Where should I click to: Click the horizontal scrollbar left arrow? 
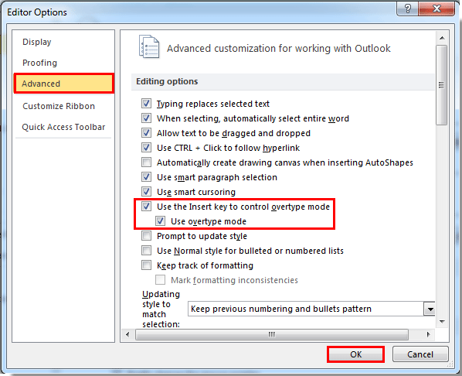click(x=127, y=334)
